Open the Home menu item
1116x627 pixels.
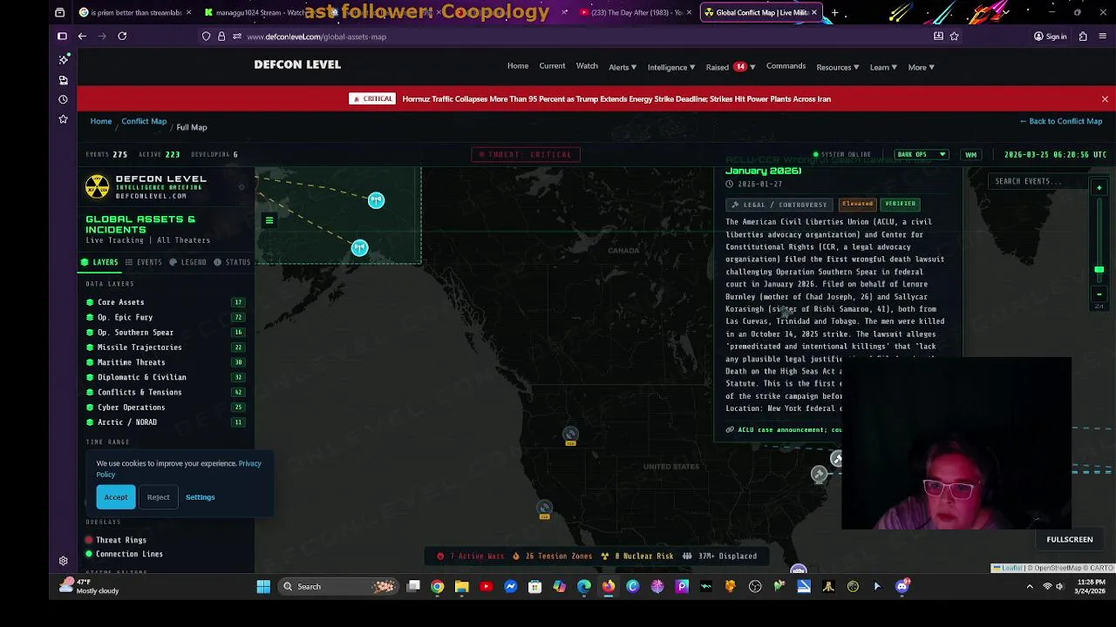coord(518,66)
